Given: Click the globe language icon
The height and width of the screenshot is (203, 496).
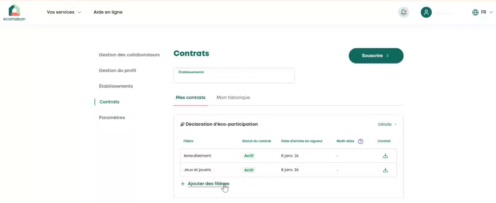Looking at the screenshot, I should click(x=475, y=12).
